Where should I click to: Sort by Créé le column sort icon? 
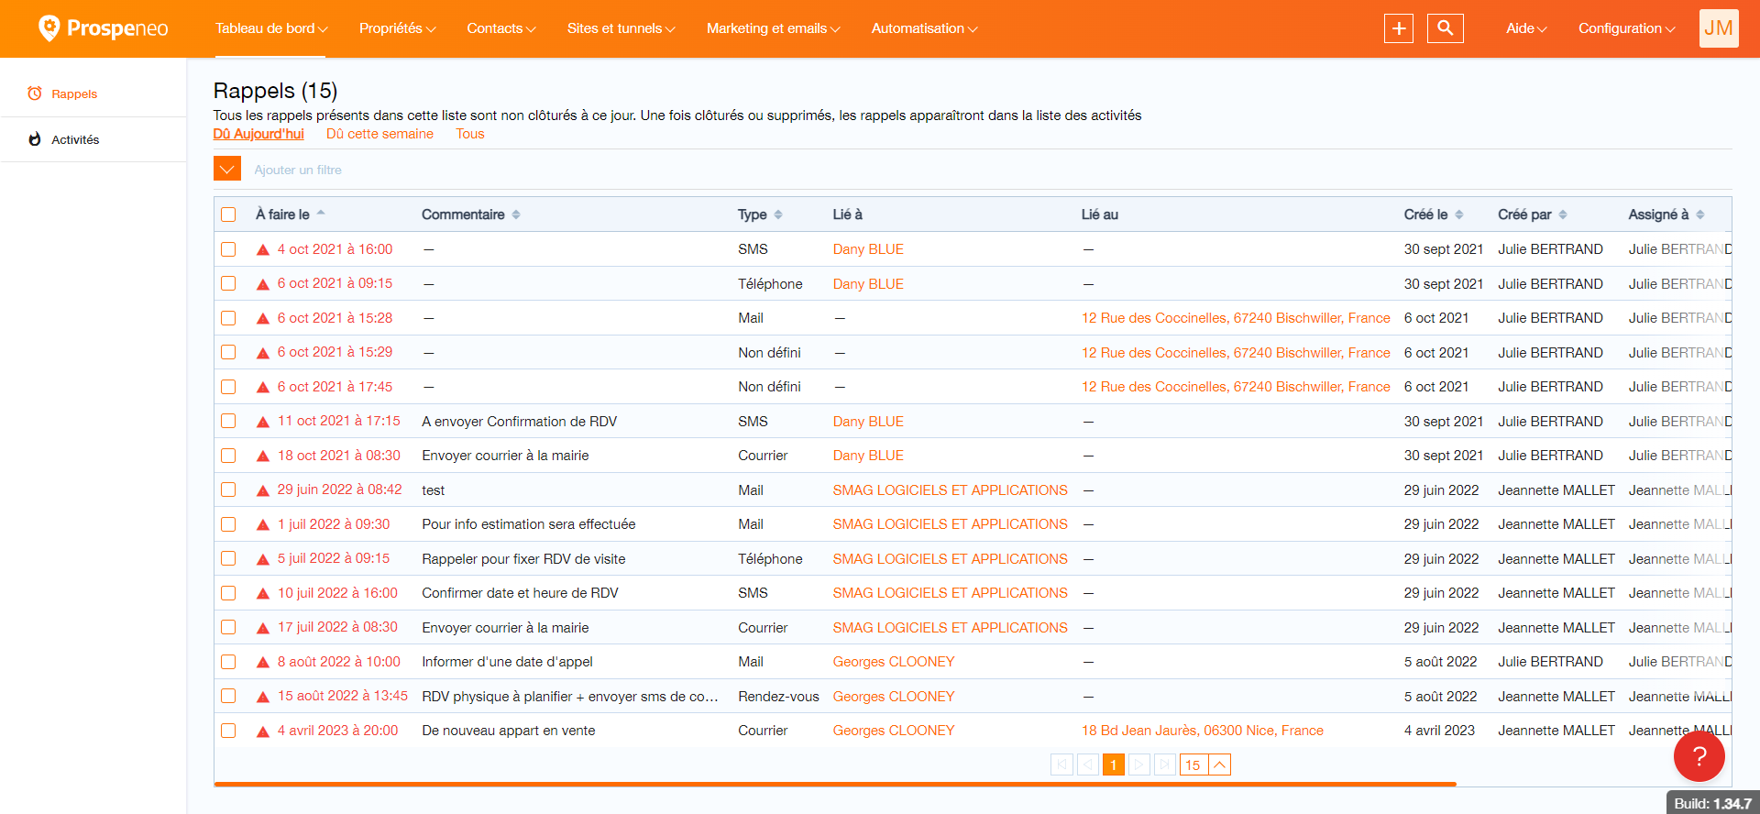coord(1459,214)
